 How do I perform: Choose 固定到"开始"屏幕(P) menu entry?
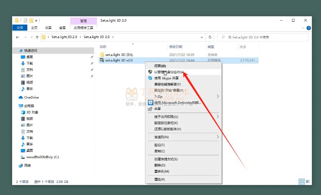click(184, 90)
